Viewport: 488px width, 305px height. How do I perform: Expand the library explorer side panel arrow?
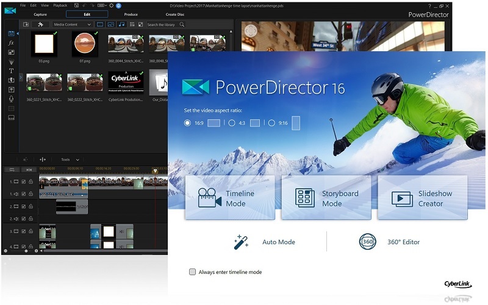[21, 77]
